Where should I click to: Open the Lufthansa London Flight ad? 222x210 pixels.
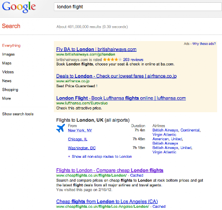click(121, 98)
